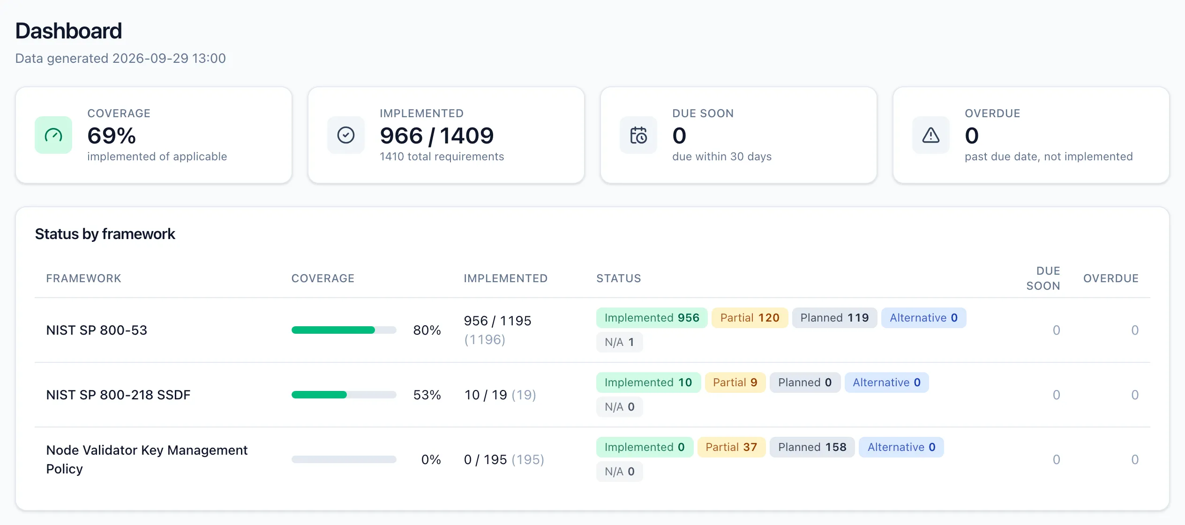
Task: Click the Planned 119 status badge
Action: 834,318
